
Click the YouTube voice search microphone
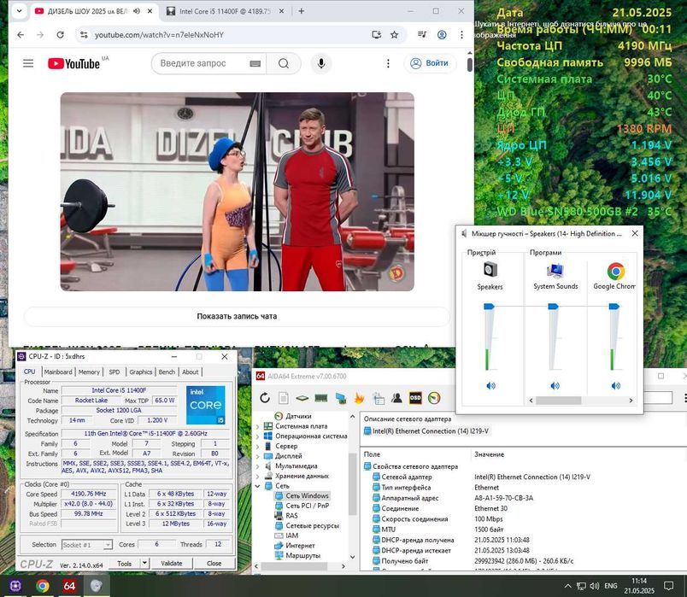(x=321, y=63)
